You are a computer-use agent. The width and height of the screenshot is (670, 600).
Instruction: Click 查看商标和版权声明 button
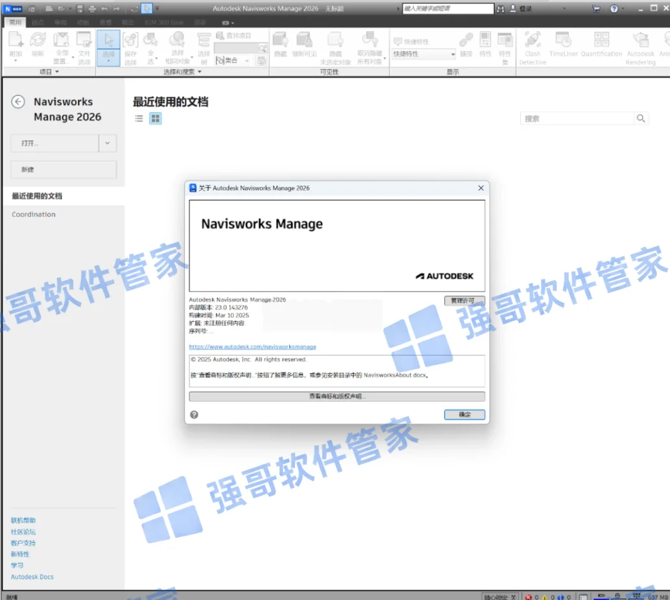[337, 396]
